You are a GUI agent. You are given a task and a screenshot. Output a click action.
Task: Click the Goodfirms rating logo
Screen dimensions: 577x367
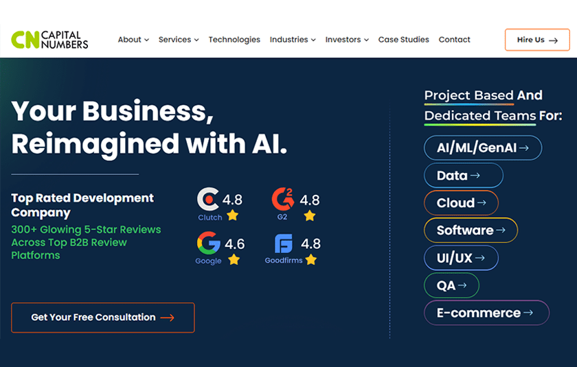click(x=283, y=244)
